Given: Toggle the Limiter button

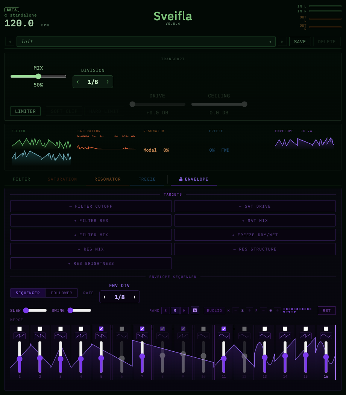Looking at the screenshot, I should (x=26, y=111).
